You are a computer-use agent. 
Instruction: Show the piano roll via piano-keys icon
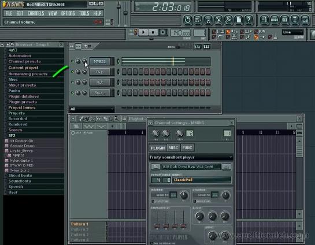click(284, 20)
